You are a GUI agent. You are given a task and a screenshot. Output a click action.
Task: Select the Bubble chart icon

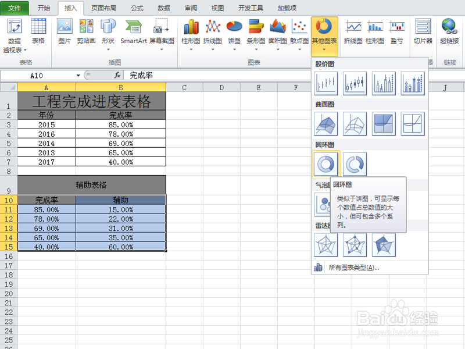click(x=323, y=205)
